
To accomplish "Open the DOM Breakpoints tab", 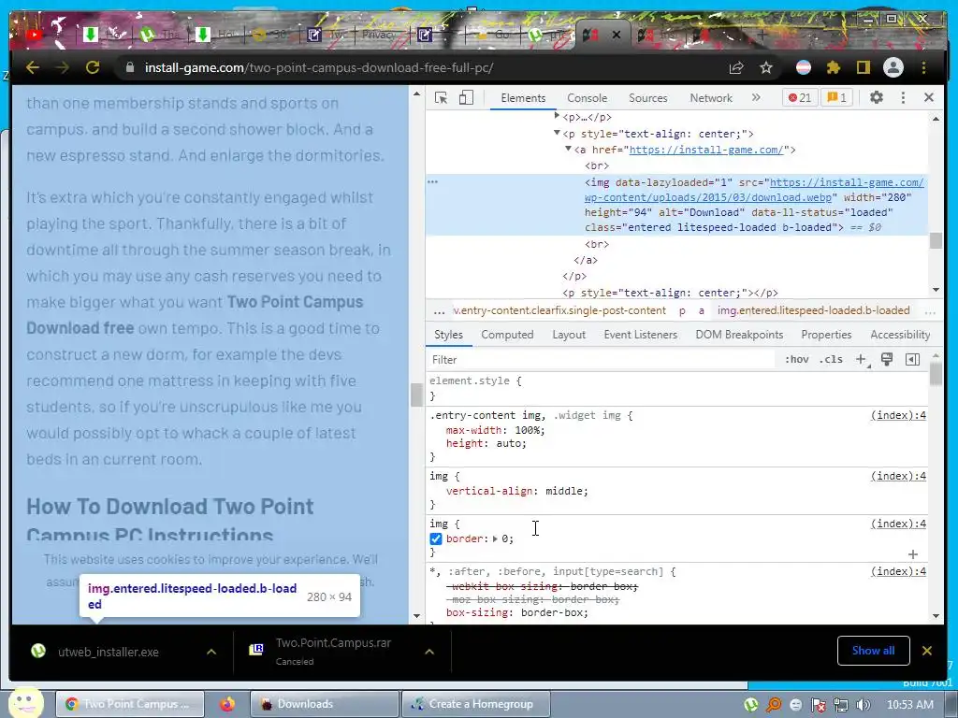I will (x=739, y=335).
